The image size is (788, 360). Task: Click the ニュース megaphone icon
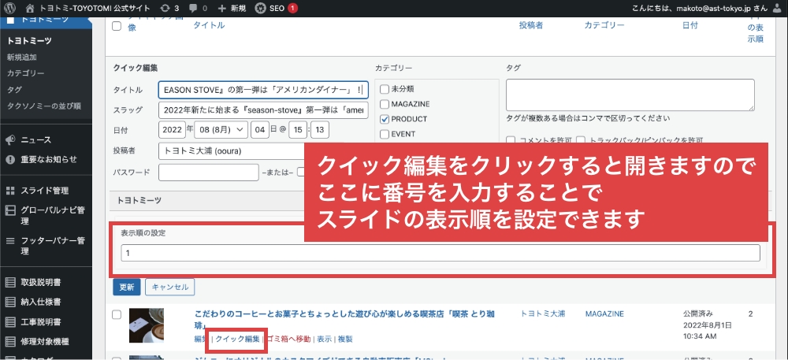tap(10, 140)
